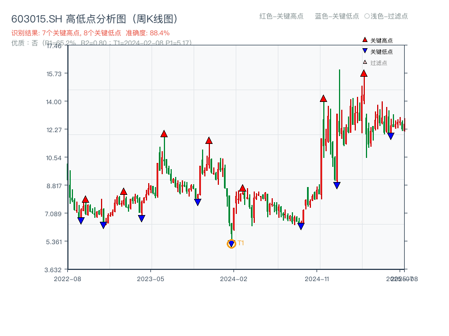Screen dimensions: 449x336
Task: Click the chart title 603015.SH 高低点分析图
Action: [94, 18]
